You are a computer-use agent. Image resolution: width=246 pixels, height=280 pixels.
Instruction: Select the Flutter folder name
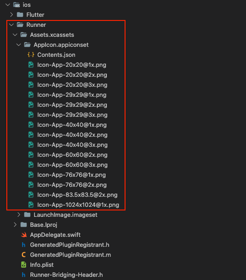tap(35, 15)
